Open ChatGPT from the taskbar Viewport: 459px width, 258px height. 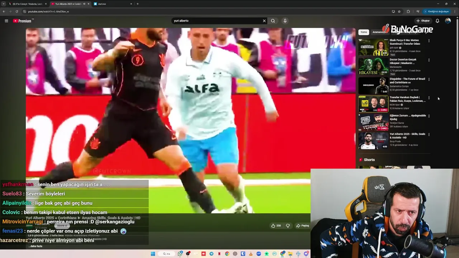[235, 254]
